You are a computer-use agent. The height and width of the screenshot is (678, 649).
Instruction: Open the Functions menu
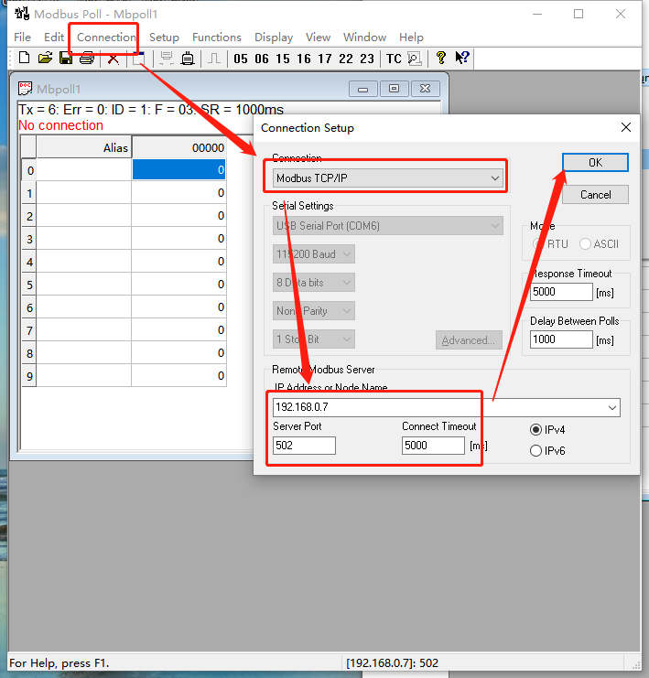point(216,38)
